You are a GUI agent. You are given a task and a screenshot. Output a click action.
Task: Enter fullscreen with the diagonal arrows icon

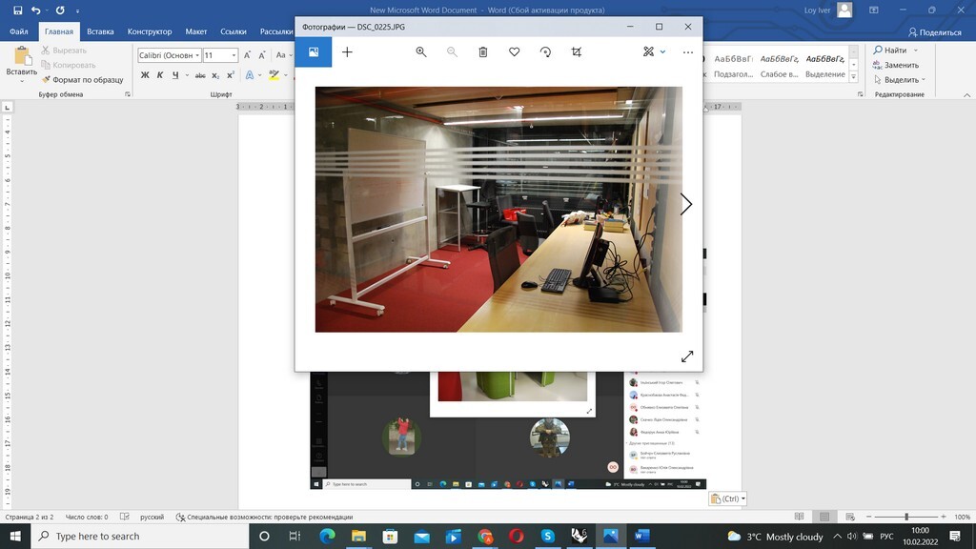687,356
